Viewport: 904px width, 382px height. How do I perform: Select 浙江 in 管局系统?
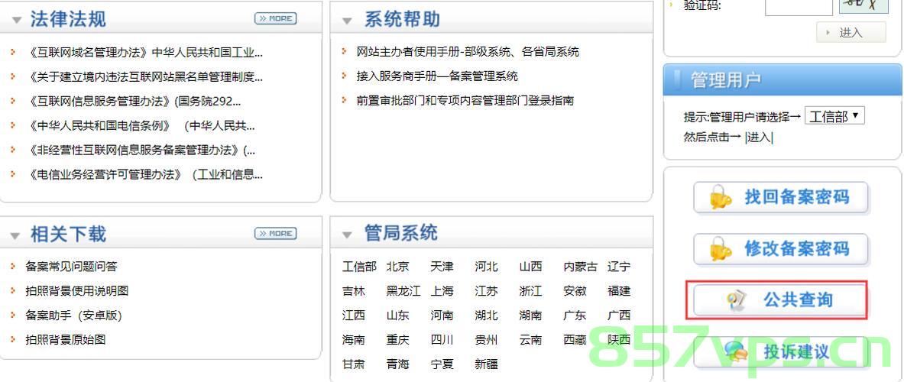coord(531,291)
